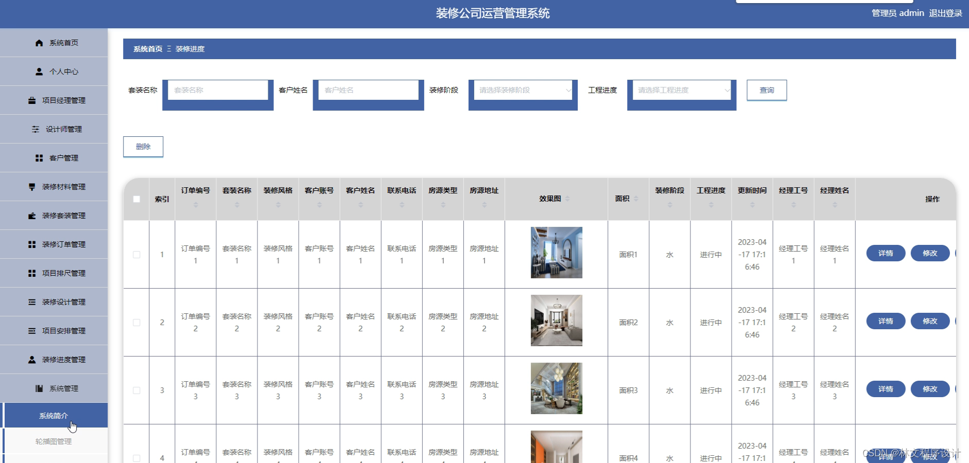Click 详情 for row 3
Image resolution: width=969 pixels, height=463 pixels.
click(x=886, y=389)
